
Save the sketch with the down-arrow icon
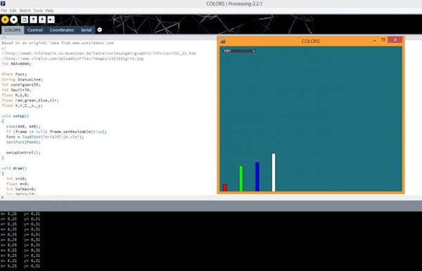coord(42,20)
